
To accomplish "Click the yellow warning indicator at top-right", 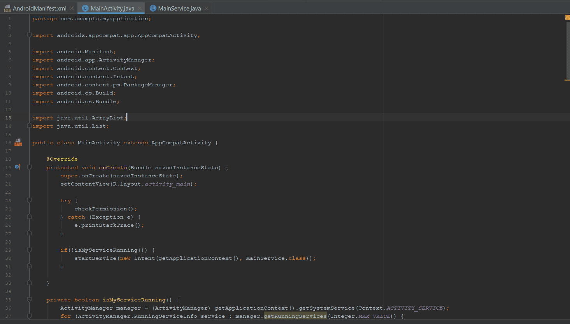I will (567, 18).
